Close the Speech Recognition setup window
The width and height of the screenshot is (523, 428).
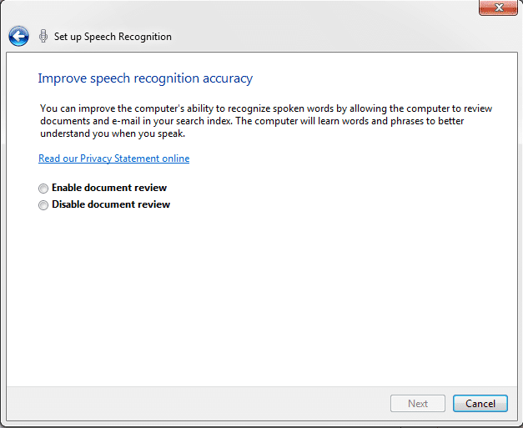pos(498,8)
